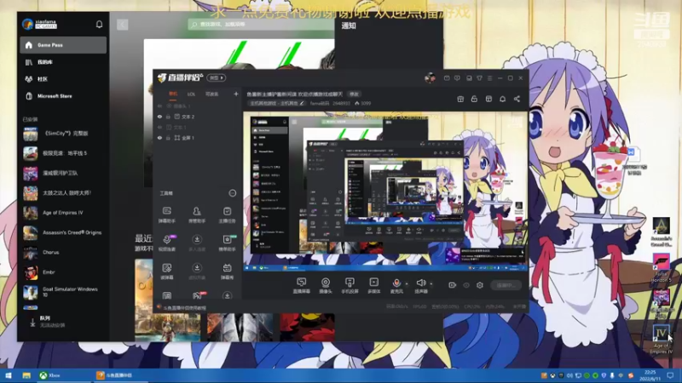Add a new scene with plus icon

(236, 94)
